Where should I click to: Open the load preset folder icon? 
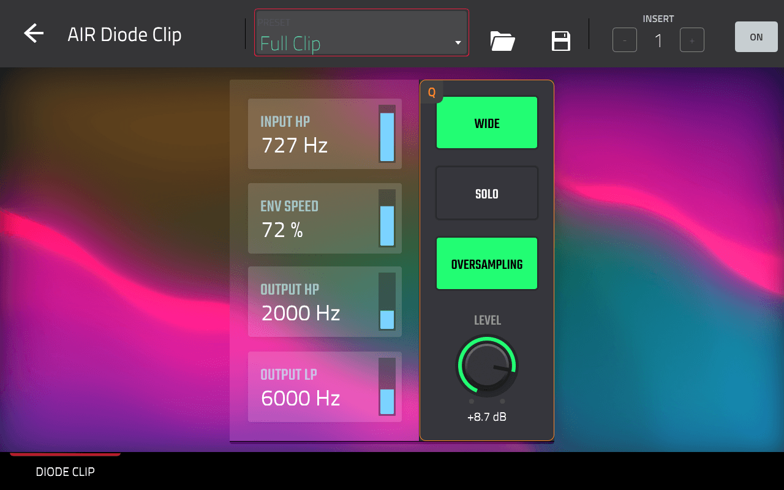[x=502, y=41]
